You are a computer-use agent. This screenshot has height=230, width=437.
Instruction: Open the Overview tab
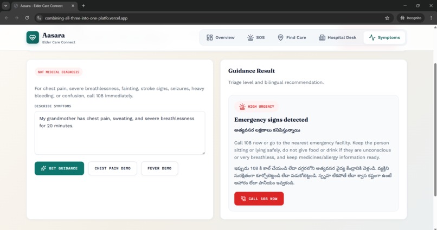(x=221, y=37)
